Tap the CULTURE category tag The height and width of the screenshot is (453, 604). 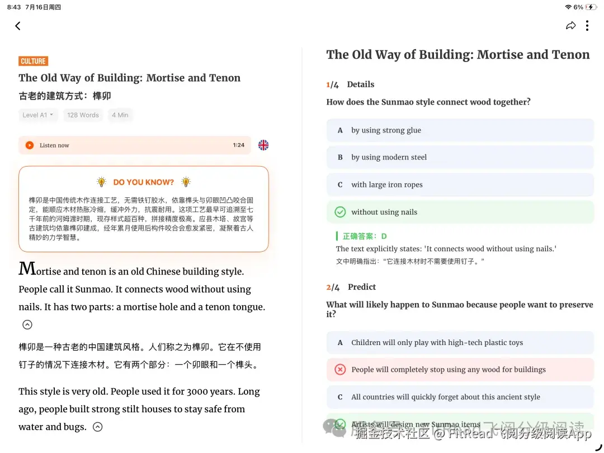(33, 61)
